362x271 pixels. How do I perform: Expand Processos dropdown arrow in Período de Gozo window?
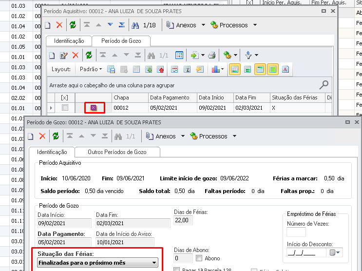[x=234, y=136]
